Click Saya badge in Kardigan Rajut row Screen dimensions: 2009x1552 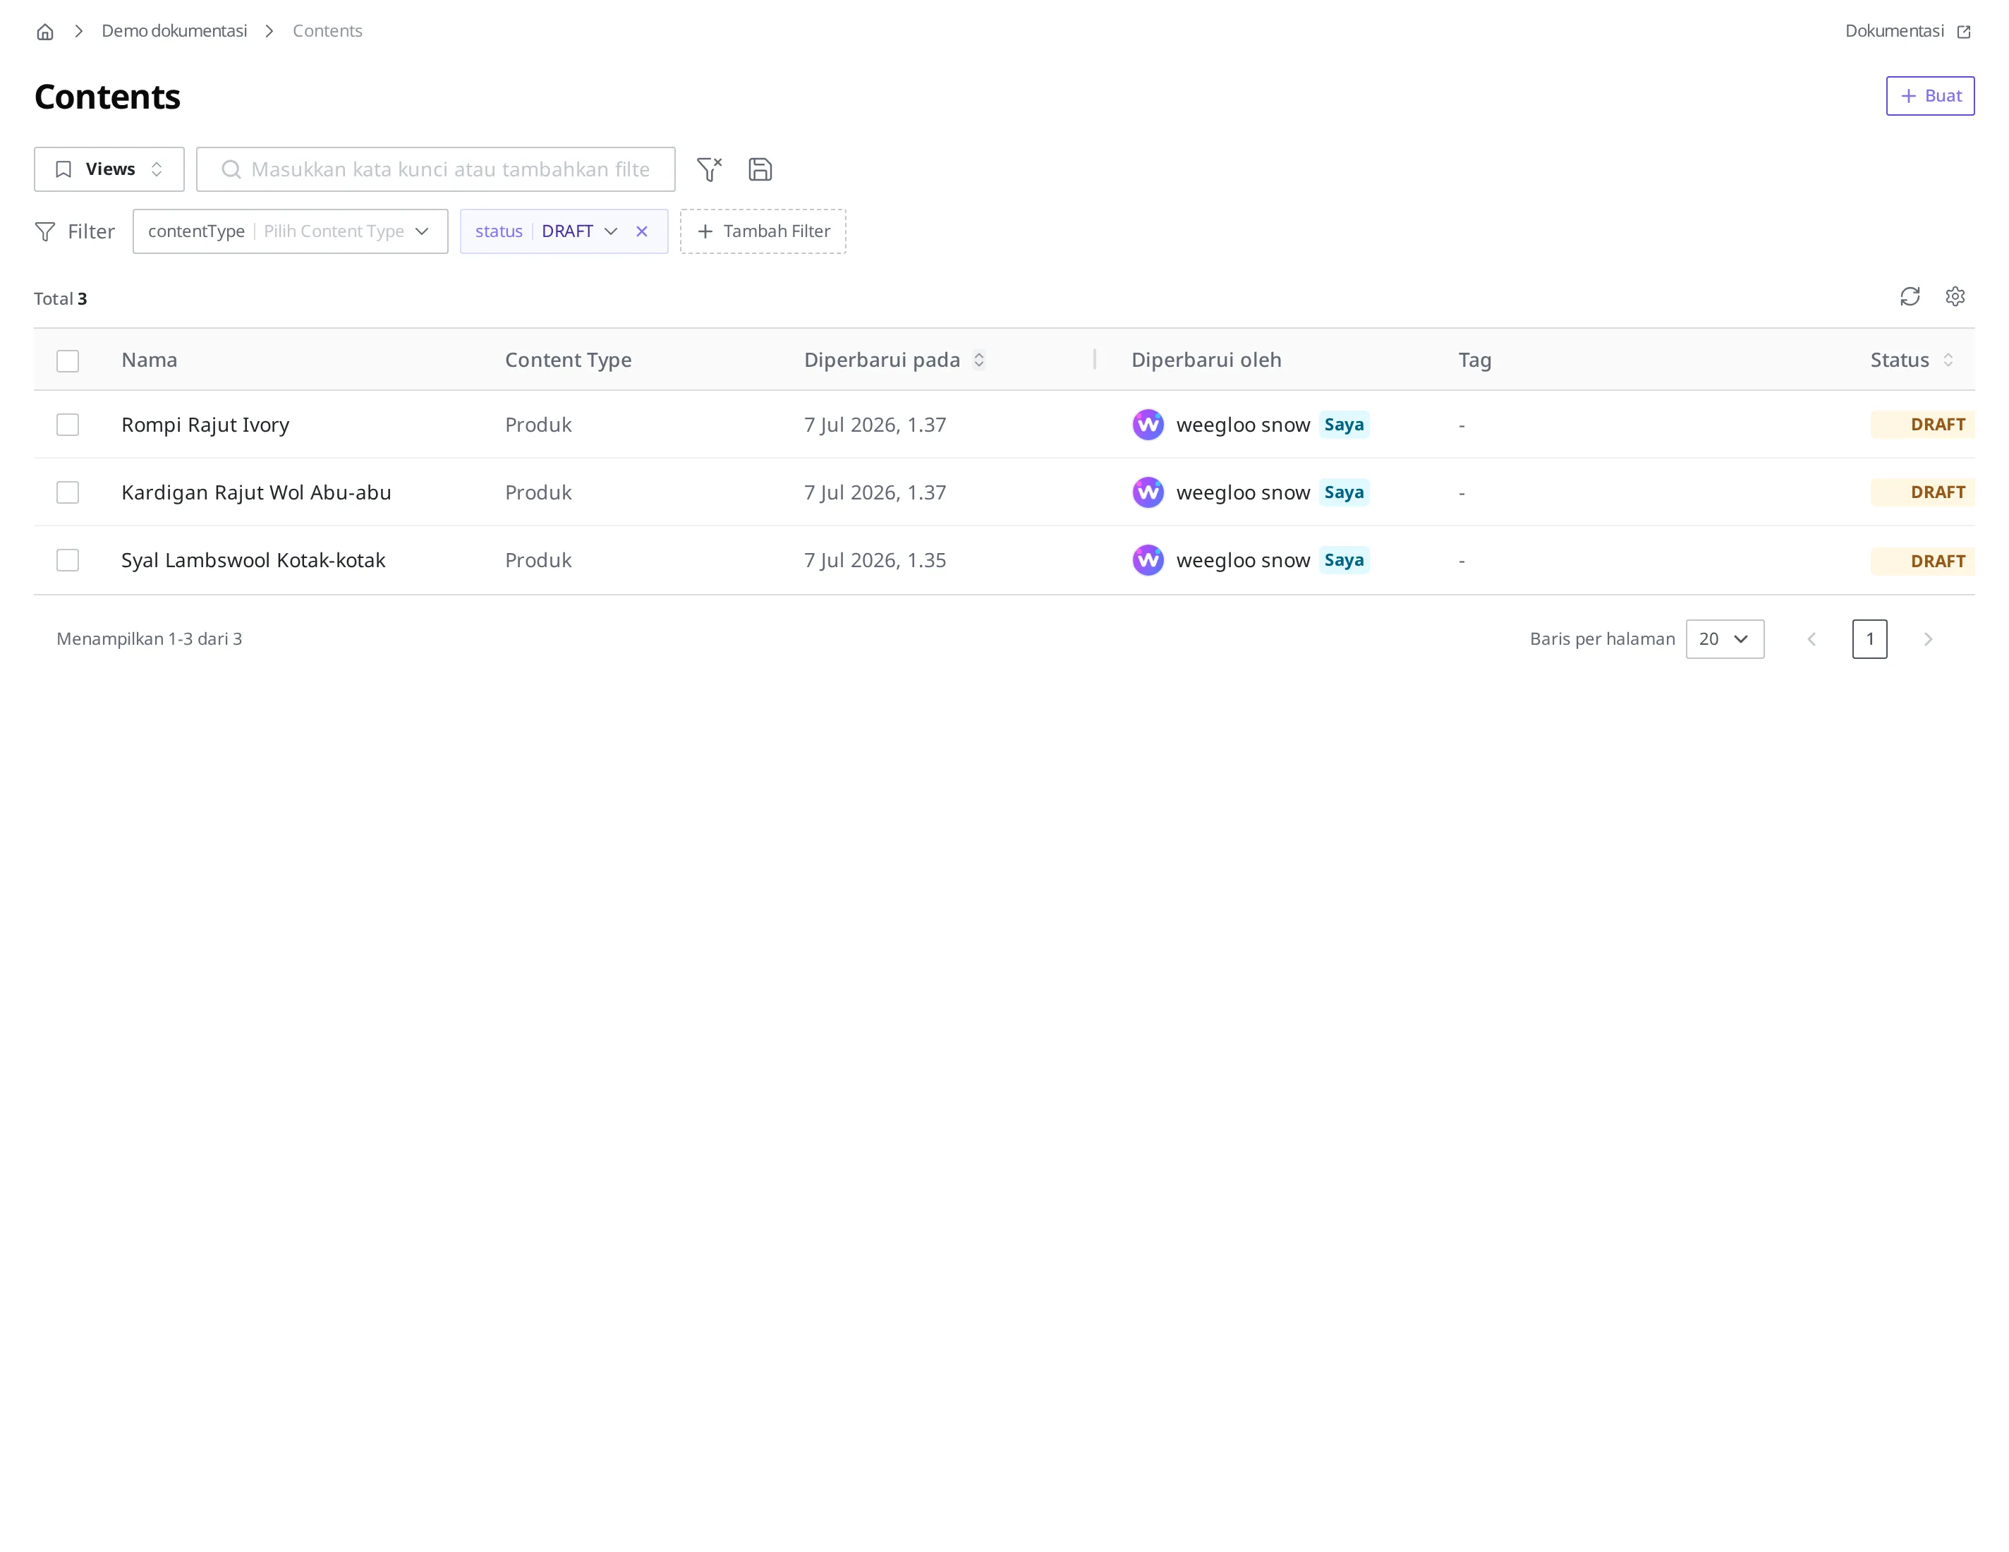click(1344, 492)
